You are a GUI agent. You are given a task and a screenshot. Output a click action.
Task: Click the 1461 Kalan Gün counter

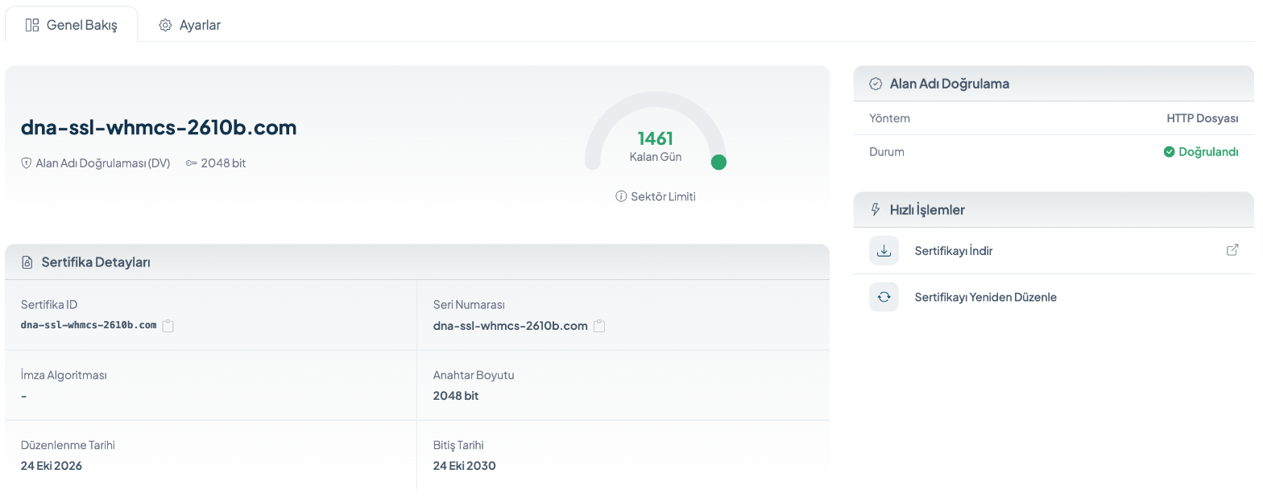pyautogui.click(x=656, y=146)
